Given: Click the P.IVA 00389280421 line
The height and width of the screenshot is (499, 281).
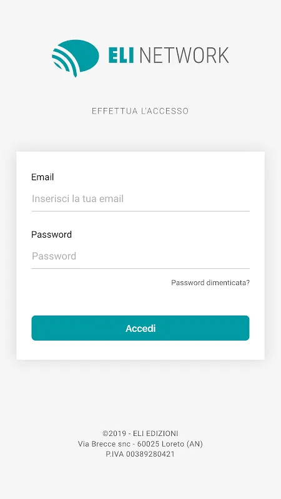Looking at the screenshot, I should coord(140,454).
